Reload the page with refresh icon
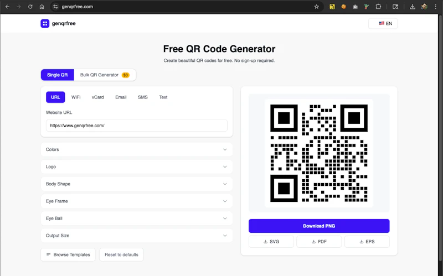443x276 pixels. pos(30,7)
